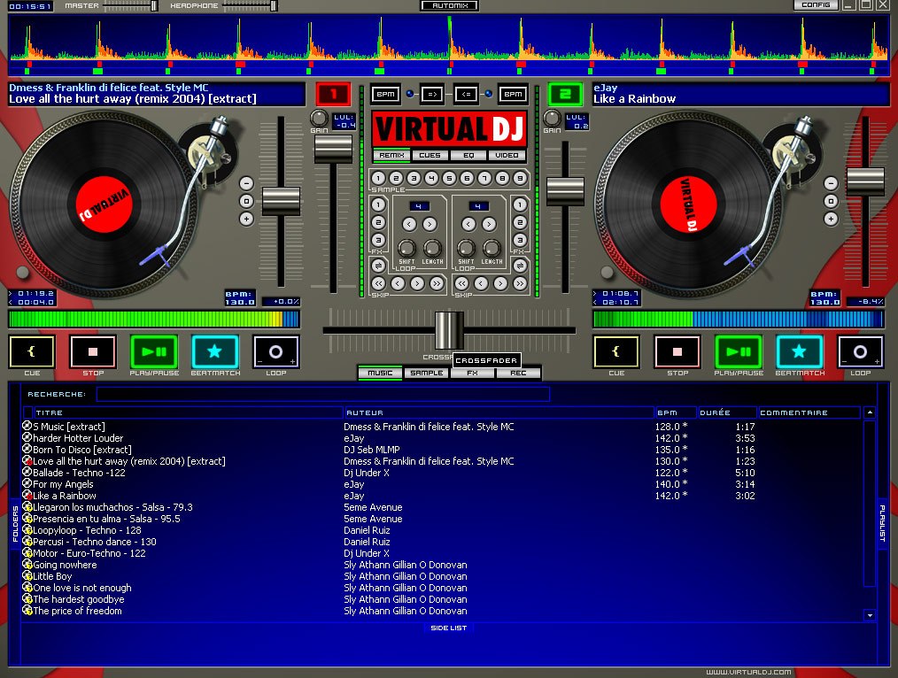Tap the BPM button near deck 1
Screen dimensions: 898x678
pyautogui.click(x=384, y=94)
